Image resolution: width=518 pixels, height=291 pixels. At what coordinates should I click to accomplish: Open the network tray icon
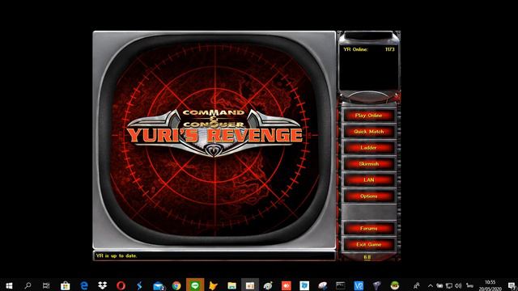[x=449, y=286]
